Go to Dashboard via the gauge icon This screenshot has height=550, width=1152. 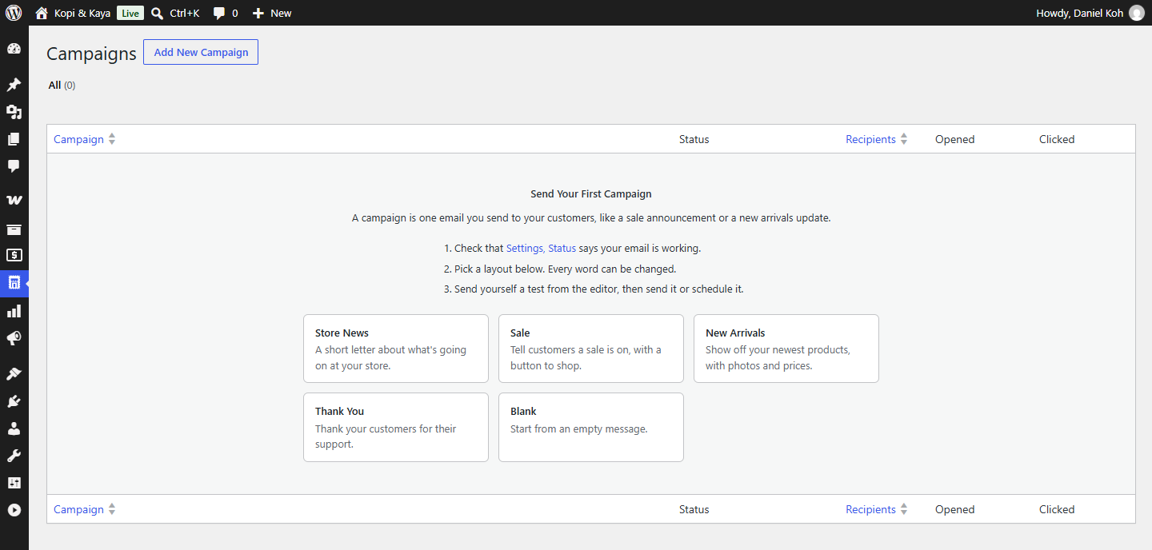click(14, 49)
